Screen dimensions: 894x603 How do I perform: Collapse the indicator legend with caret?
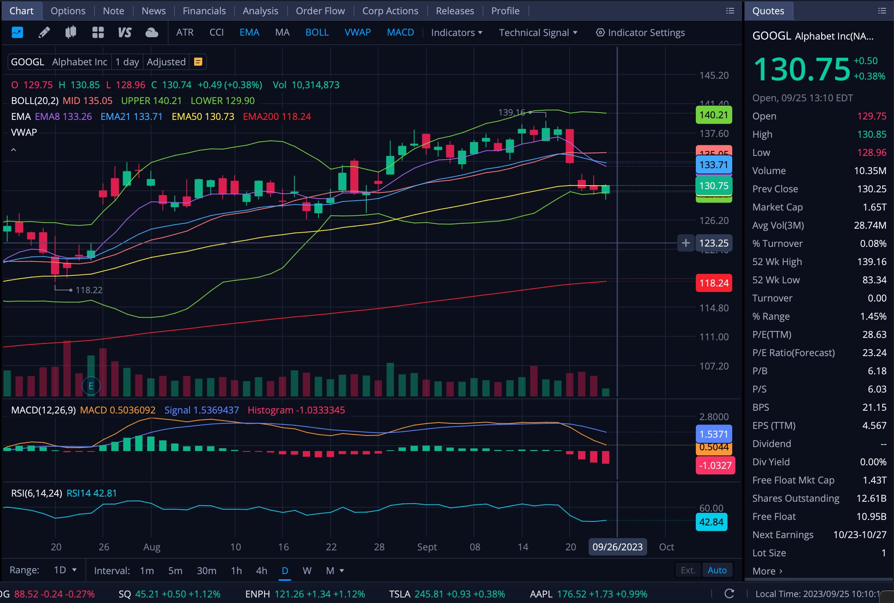pyautogui.click(x=13, y=150)
